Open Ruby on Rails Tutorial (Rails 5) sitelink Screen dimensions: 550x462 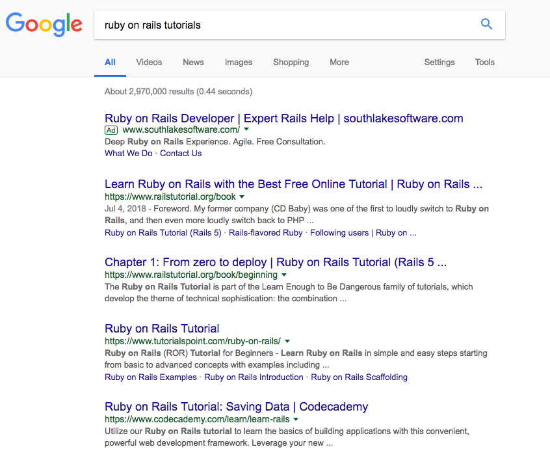click(163, 233)
